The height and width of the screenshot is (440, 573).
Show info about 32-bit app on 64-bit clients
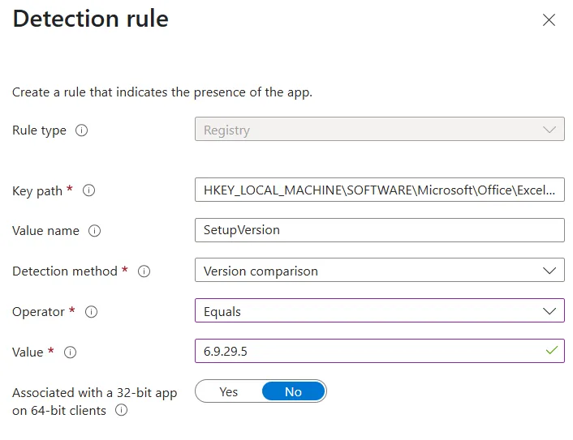[121, 410]
